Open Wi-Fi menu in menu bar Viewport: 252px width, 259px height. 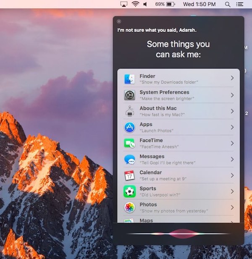point(135,4)
